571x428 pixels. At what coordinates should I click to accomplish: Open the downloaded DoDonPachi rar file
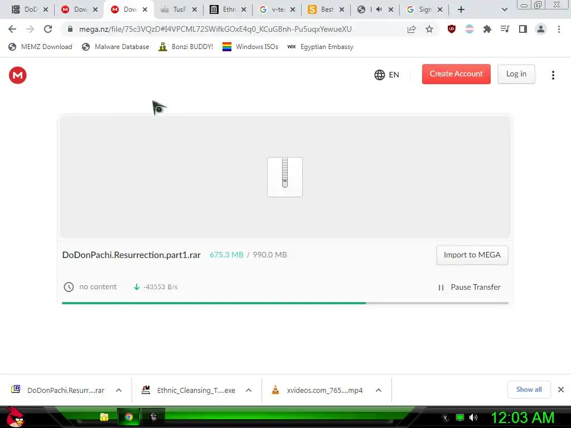tap(57, 390)
